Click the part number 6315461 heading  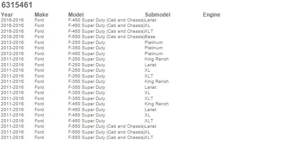[17, 5]
